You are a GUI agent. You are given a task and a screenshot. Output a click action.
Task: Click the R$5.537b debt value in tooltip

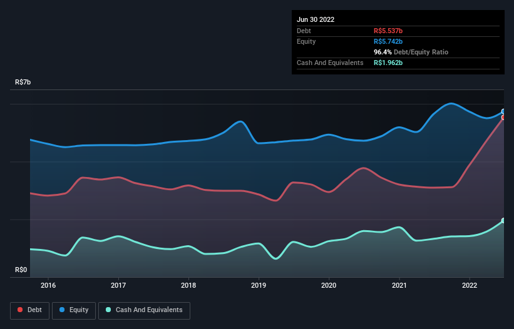pyautogui.click(x=389, y=31)
